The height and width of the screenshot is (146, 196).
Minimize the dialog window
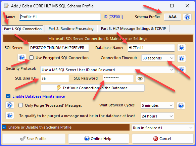coord(157,6)
